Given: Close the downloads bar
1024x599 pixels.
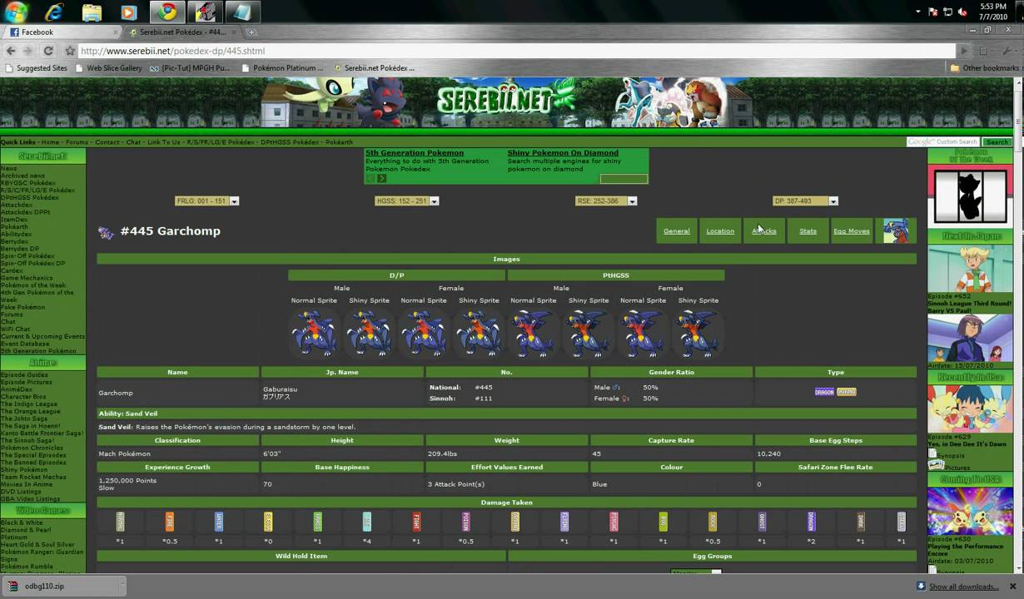Looking at the screenshot, I should pos(1013,587).
